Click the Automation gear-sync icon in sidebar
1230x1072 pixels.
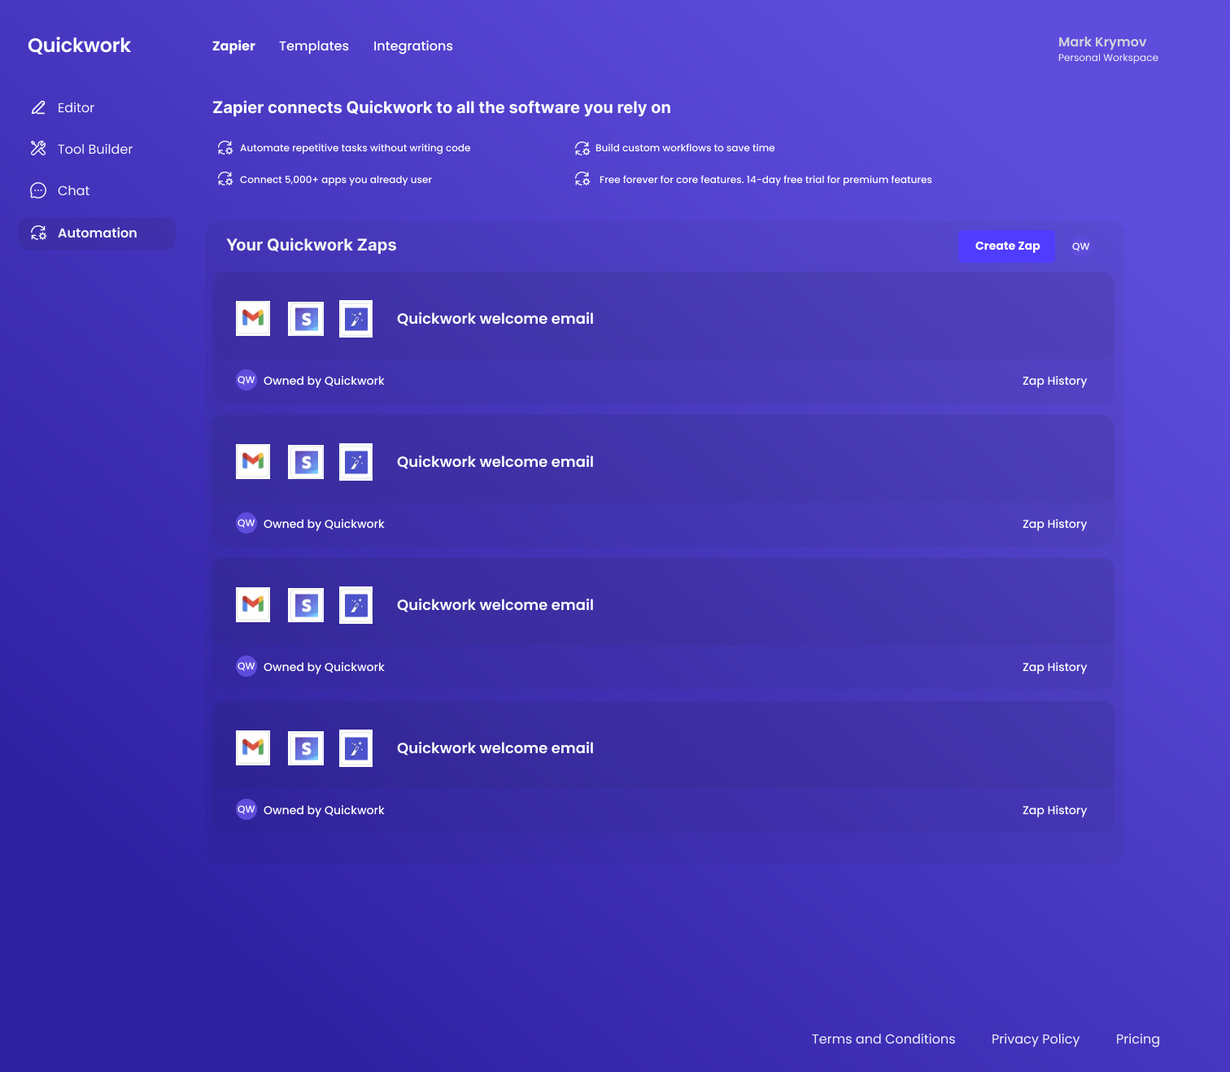38,233
